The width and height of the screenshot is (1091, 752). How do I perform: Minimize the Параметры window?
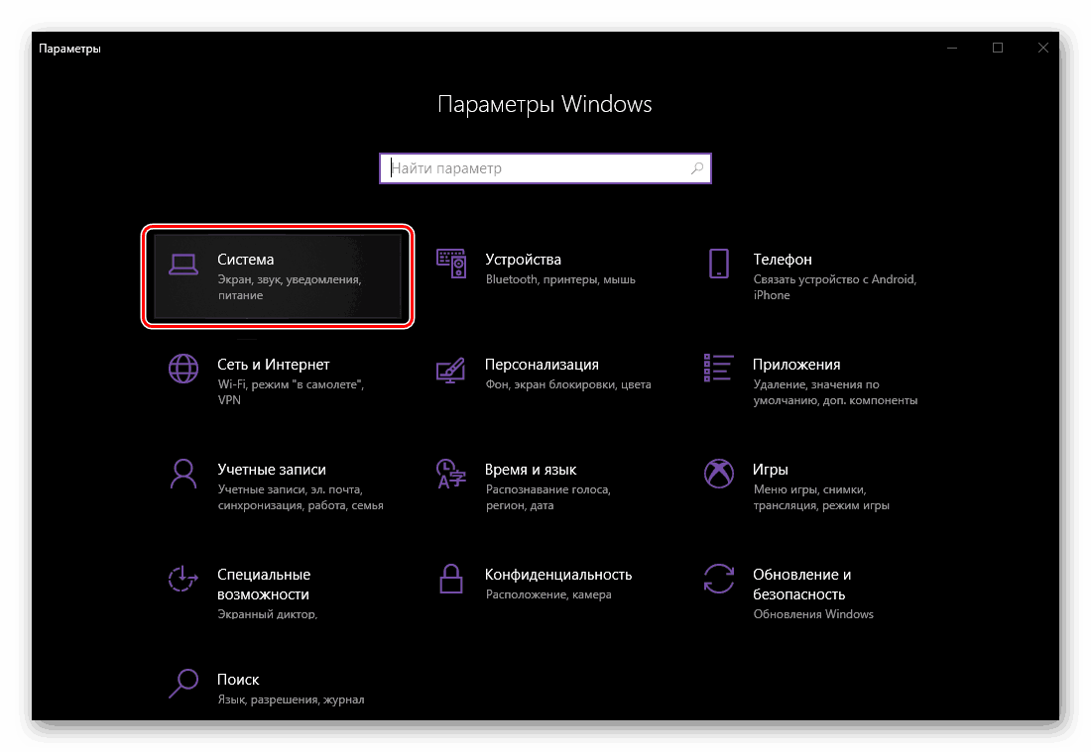click(x=952, y=48)
